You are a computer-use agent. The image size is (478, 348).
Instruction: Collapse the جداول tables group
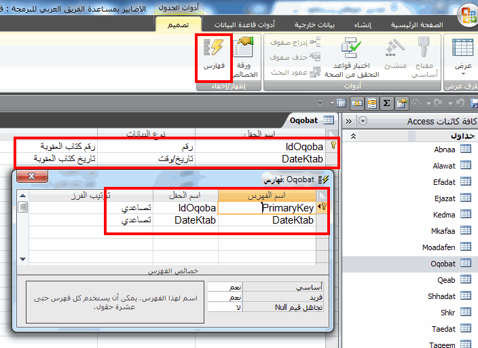[x=353, y=136]
